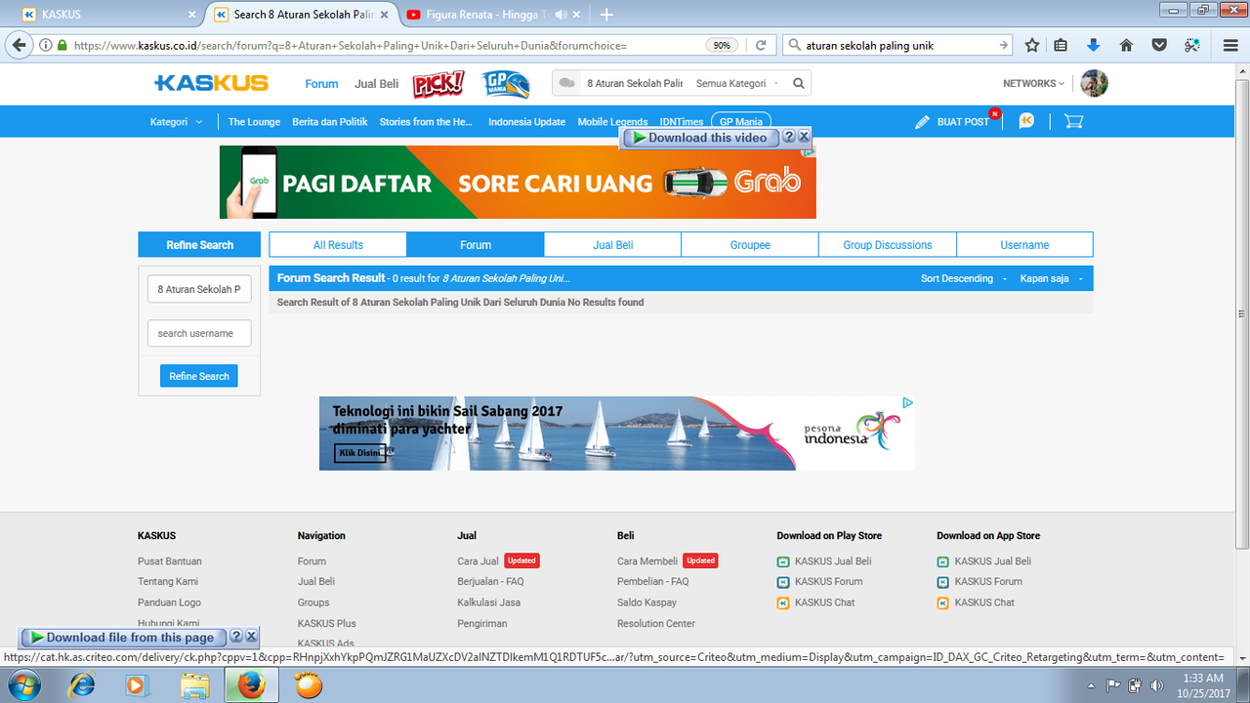
Task: Open the Semua Kategori dropdown
Action: 737,84
